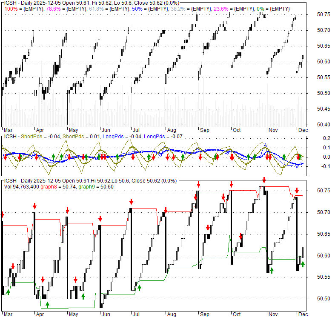The width and height of the screenshot is (332, 317).
Task: Click the Sep month label under bottom chart
Action: click(x=205, y=314)
